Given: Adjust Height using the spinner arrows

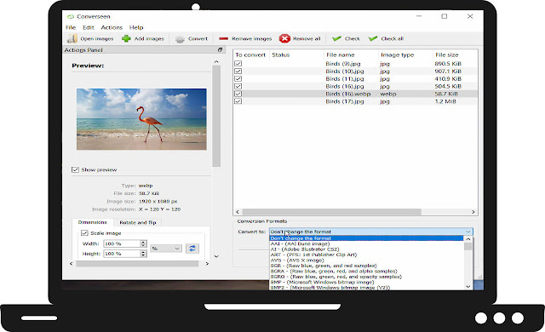Looking at the screenshot, I should click(143, 254).
